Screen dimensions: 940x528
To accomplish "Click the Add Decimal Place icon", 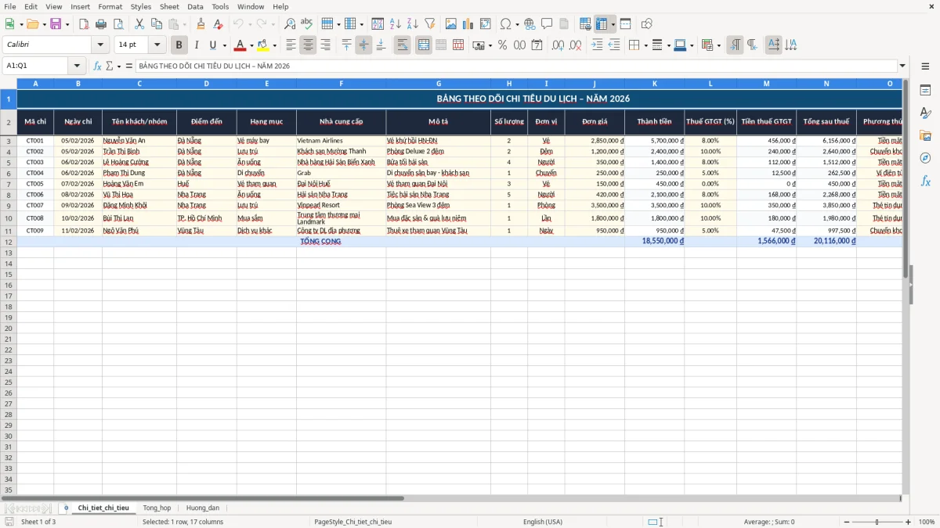I will pyautogui.click(x=559, y=45).
